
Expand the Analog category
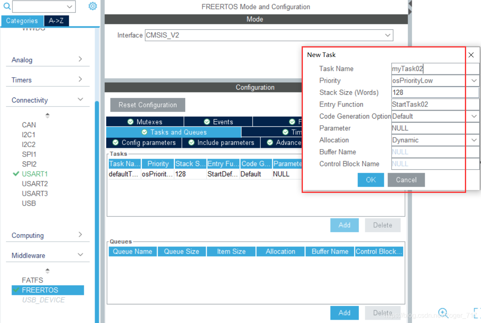tap(48, 59)
